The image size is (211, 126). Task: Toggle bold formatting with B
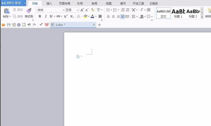tap(40, 16)
